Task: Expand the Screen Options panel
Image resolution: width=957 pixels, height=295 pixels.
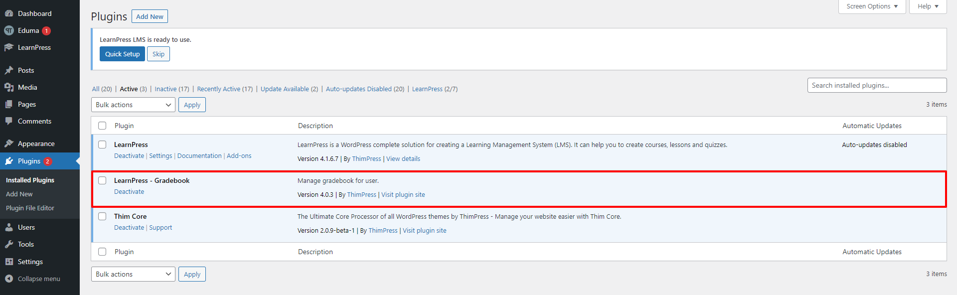Action: pyautogui.click(x=872, y=6)
